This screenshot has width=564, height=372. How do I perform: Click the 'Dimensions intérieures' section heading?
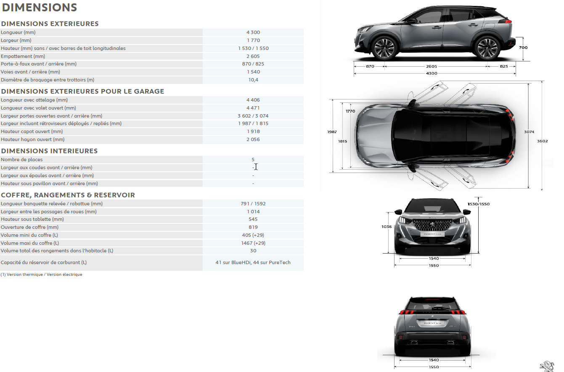coord(49,151)
